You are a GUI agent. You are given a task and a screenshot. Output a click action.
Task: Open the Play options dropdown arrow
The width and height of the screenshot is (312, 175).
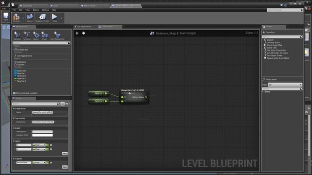pos(61,18)
